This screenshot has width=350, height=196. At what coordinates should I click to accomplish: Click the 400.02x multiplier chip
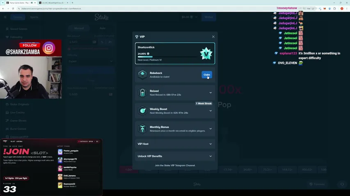(307, 169)
